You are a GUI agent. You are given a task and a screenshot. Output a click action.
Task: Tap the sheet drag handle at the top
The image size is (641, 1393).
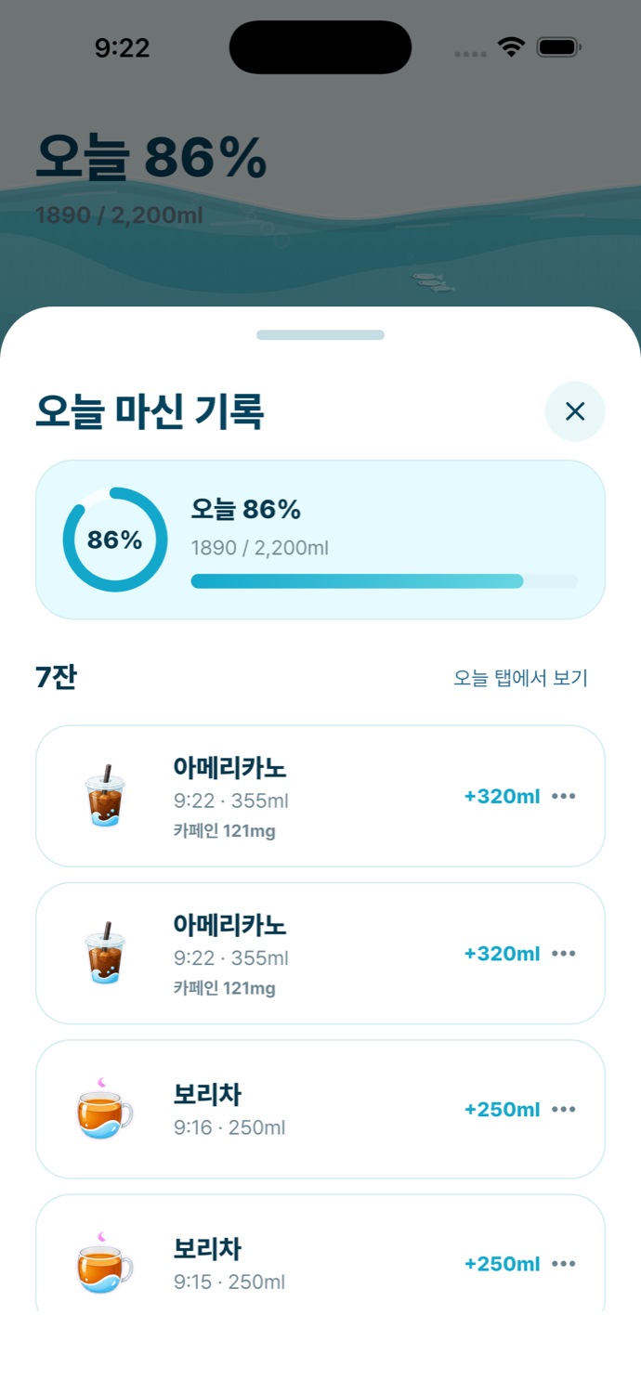(x=320, y=334)
